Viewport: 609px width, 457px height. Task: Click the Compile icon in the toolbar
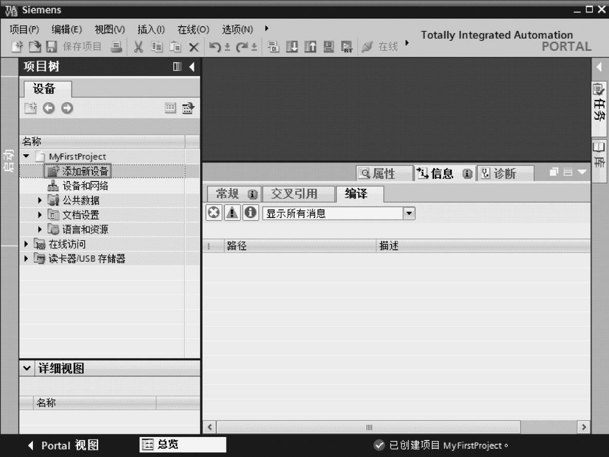tap(273, 47)
